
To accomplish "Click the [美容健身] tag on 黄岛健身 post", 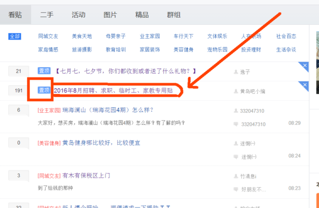I will [49, 143].
